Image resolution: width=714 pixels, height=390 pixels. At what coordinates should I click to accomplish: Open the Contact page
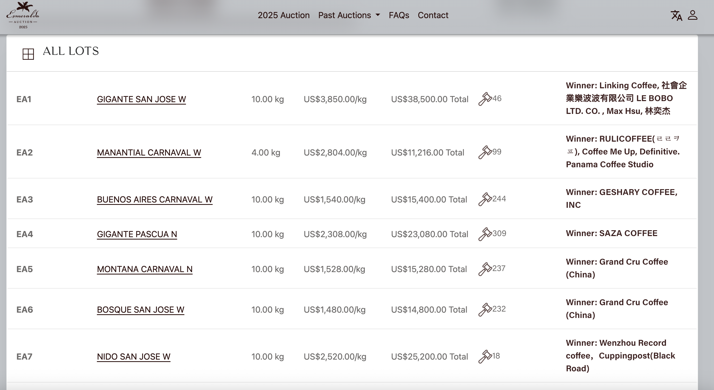point(433,15)
